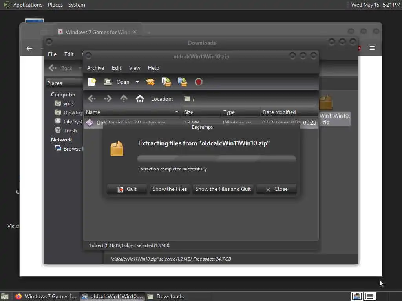The width and height of the screenshot is (402, 301).
Task: Click the Add folder to archive icon
Action: (183, 82)
